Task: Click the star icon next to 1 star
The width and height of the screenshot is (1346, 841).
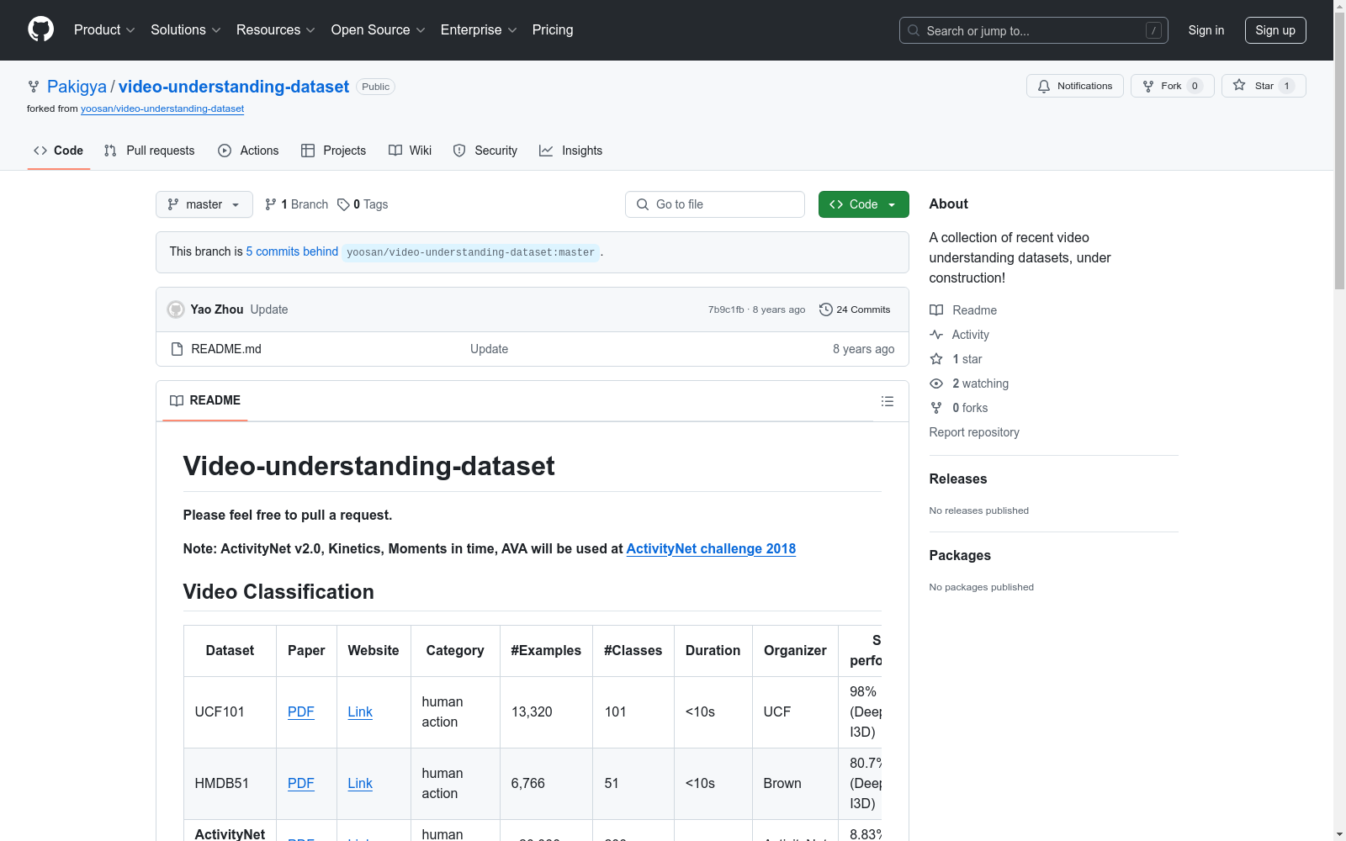Action: (x=936, y=359)
